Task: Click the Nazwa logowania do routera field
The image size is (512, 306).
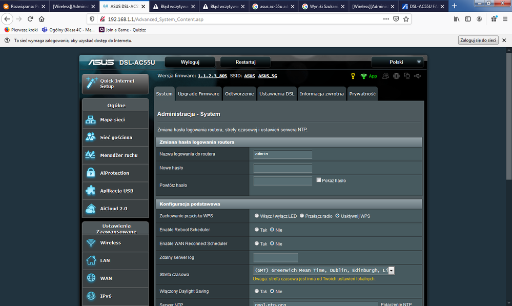Action: pyautogui.click(x=283, y=154)
